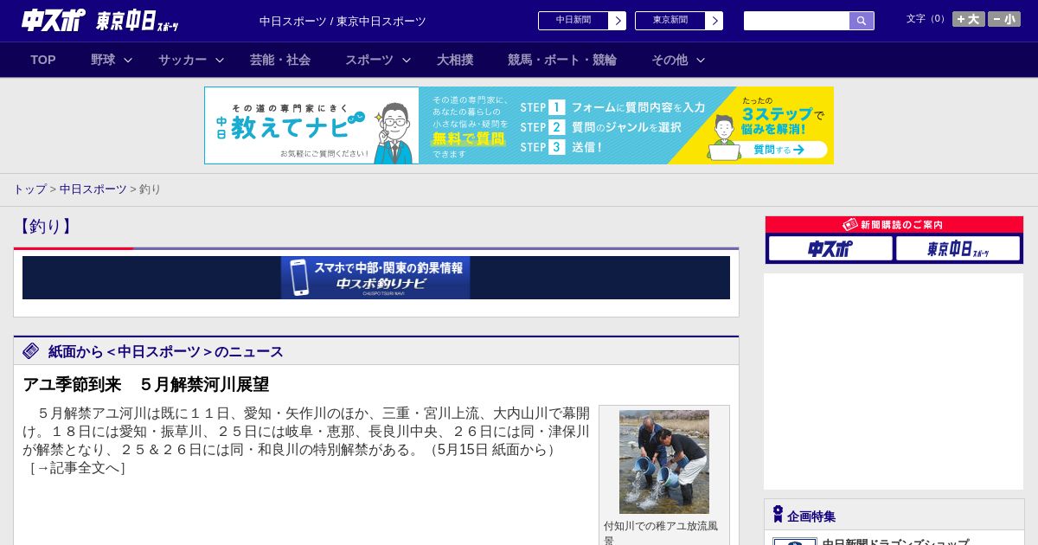
Task: Open the 中日新聞 header link
Action: click(573, 21)
